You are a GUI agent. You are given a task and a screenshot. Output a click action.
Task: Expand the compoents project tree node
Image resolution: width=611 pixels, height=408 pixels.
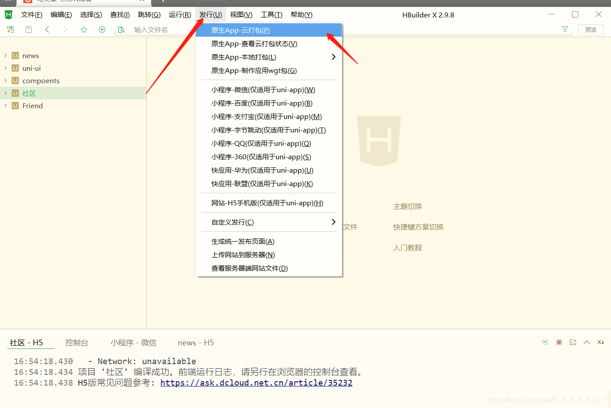[5, 81]
